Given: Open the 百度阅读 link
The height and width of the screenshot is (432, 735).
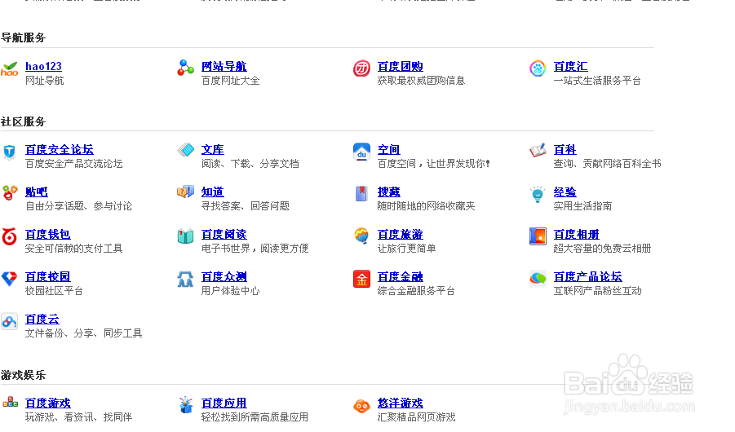Looking at the screenshot, I should pos(224,234).
